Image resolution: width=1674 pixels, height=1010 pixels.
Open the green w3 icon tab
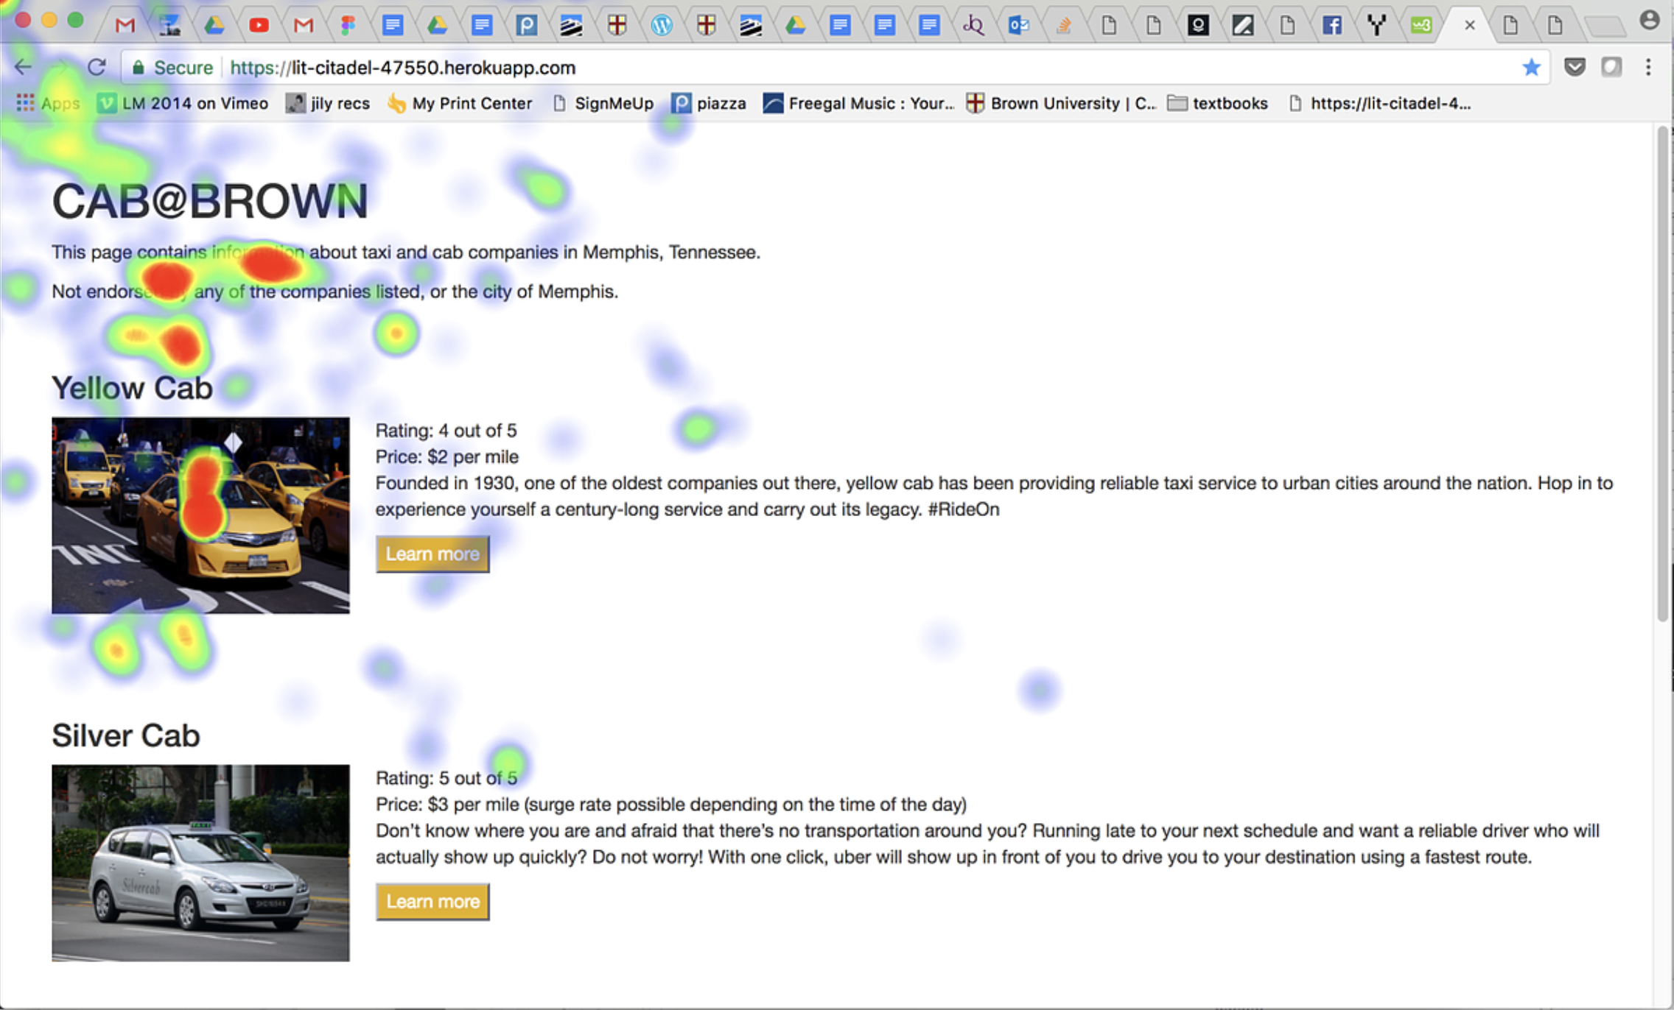point(1421,25)
